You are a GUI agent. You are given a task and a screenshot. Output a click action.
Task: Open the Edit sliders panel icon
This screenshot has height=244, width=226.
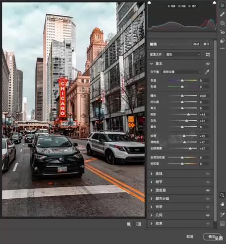click(222, 5)
